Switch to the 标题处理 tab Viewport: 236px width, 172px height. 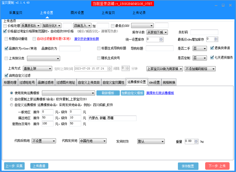[x=11, y=82]
